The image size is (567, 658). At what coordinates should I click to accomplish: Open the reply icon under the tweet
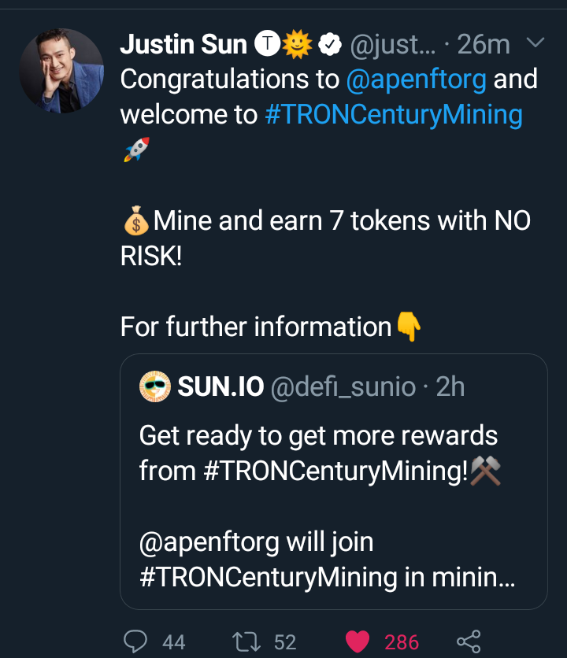135,641
